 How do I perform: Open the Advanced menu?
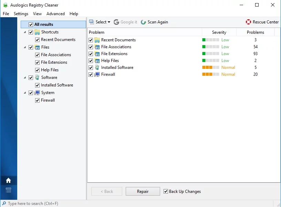55,14
